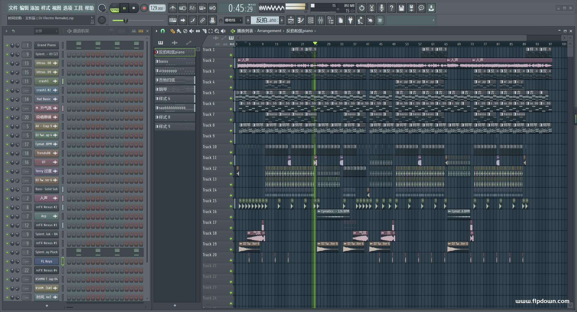
Task: Select the playlist mute tool
Action: point(191,31)
